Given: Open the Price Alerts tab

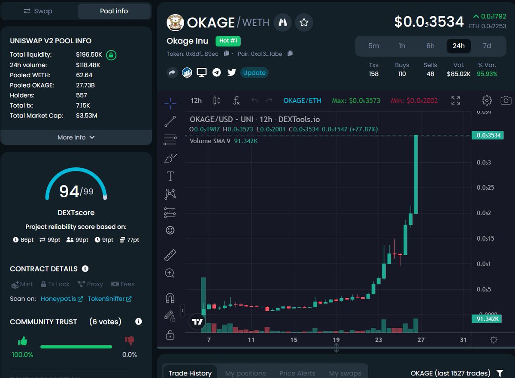Looking at the screenshot, I should pos(297,373).
